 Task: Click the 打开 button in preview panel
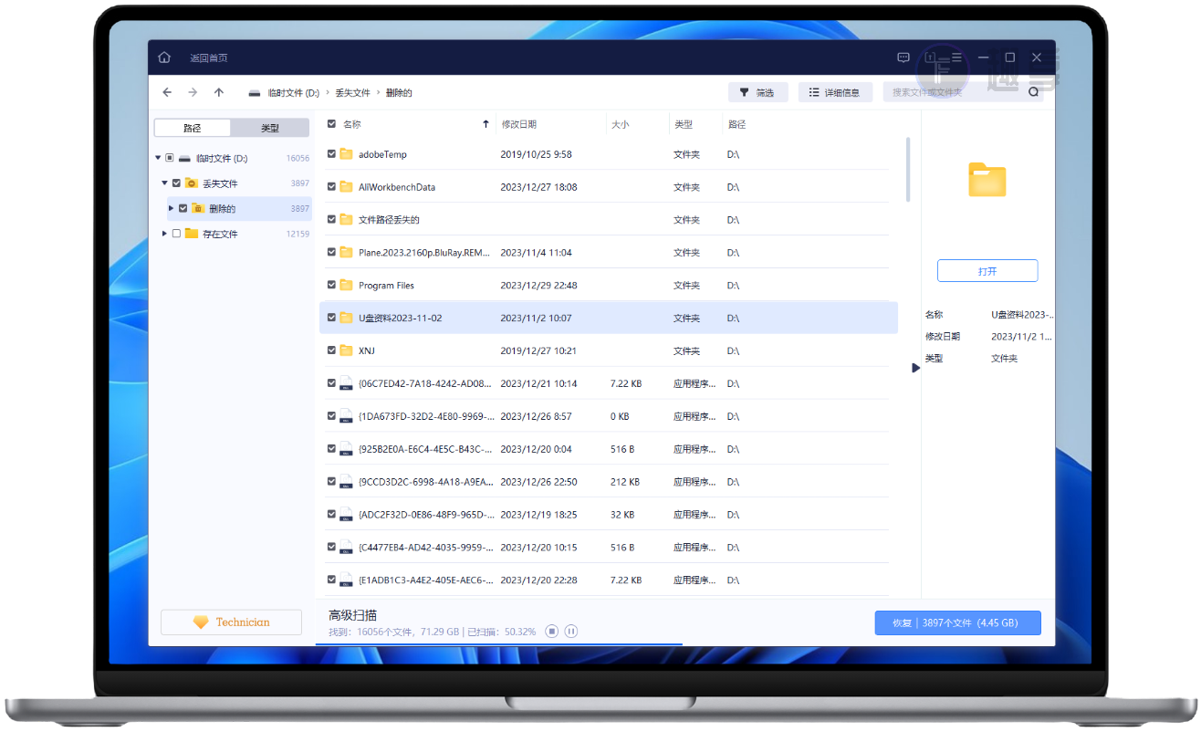coord(987,271)
